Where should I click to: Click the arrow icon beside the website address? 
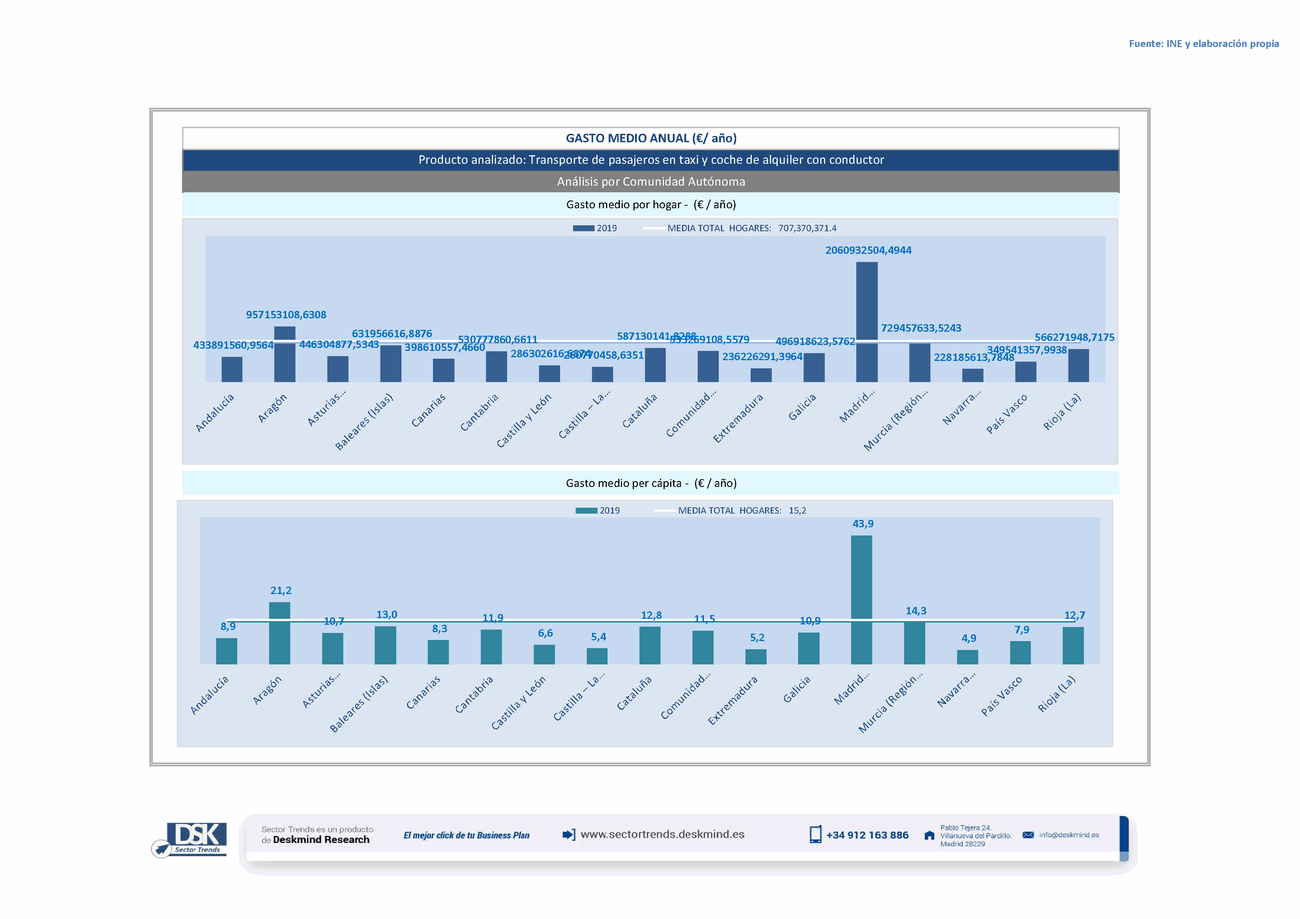point(569,835)
